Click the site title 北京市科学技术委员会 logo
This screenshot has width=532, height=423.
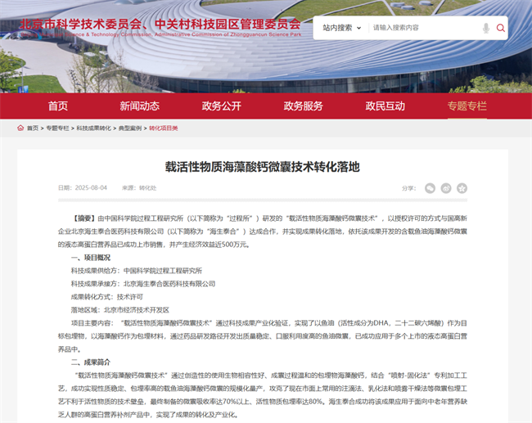[x=160, y=28]
